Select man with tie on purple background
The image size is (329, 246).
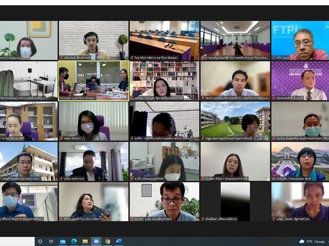coord(300,81)
